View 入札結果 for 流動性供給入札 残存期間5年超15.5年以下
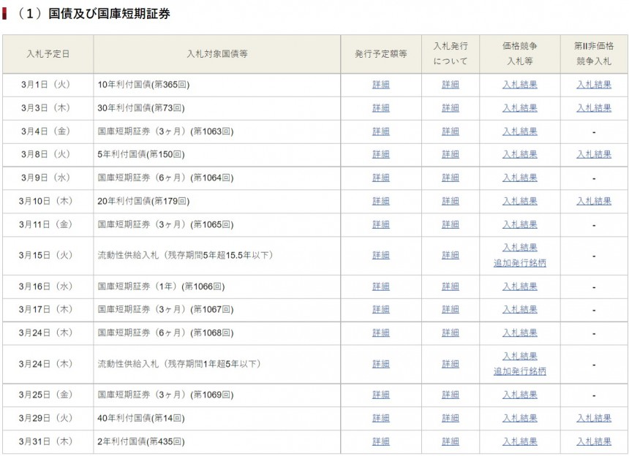Screen dimensions: 629x456 [x=519, y=248]
